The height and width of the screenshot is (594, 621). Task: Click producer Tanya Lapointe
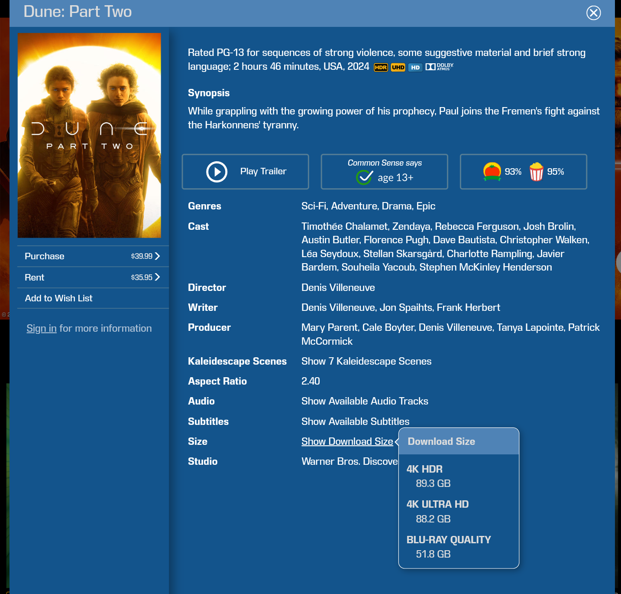tap(530, 327)
